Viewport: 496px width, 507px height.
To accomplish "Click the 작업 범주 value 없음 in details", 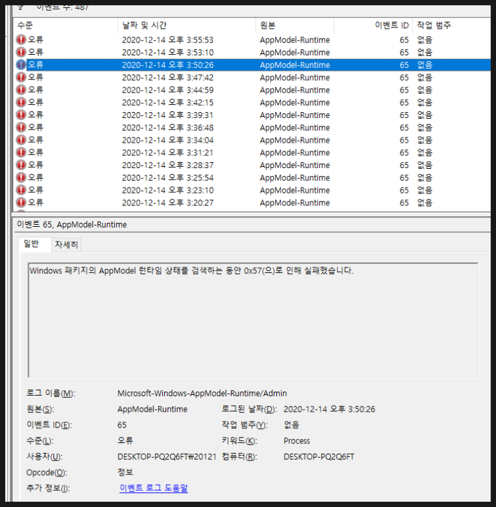I will click(292, 424).
